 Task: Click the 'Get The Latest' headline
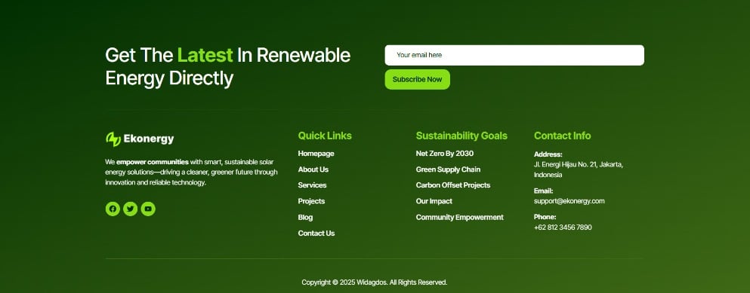227,67
